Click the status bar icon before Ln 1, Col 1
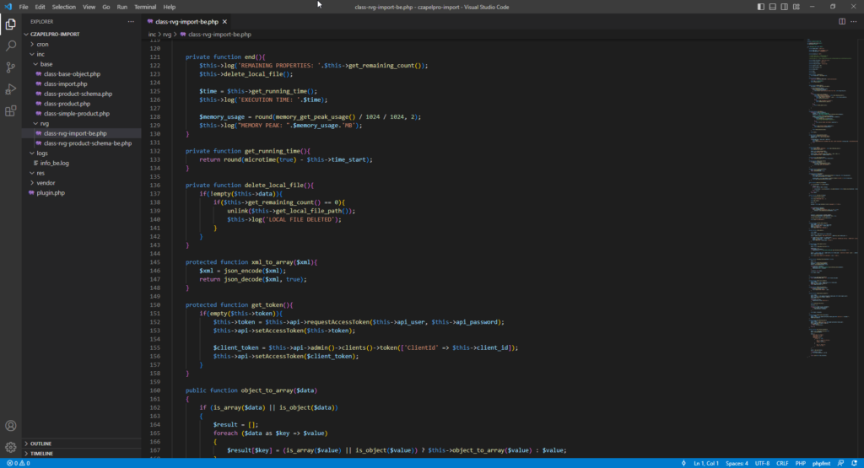 [683, 464]
